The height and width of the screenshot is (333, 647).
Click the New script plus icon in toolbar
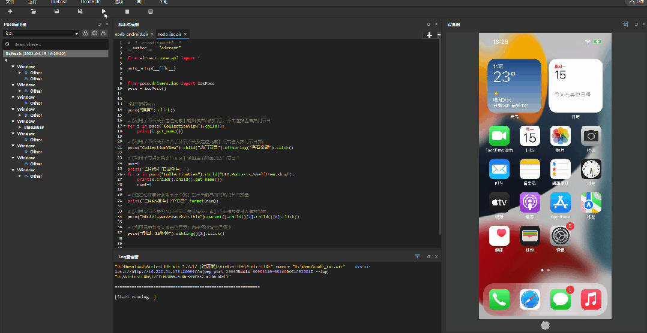pyautogui.click(x=10, y=11)
